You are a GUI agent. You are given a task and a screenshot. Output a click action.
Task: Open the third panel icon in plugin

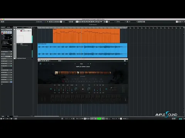click(x=49, y=64)
